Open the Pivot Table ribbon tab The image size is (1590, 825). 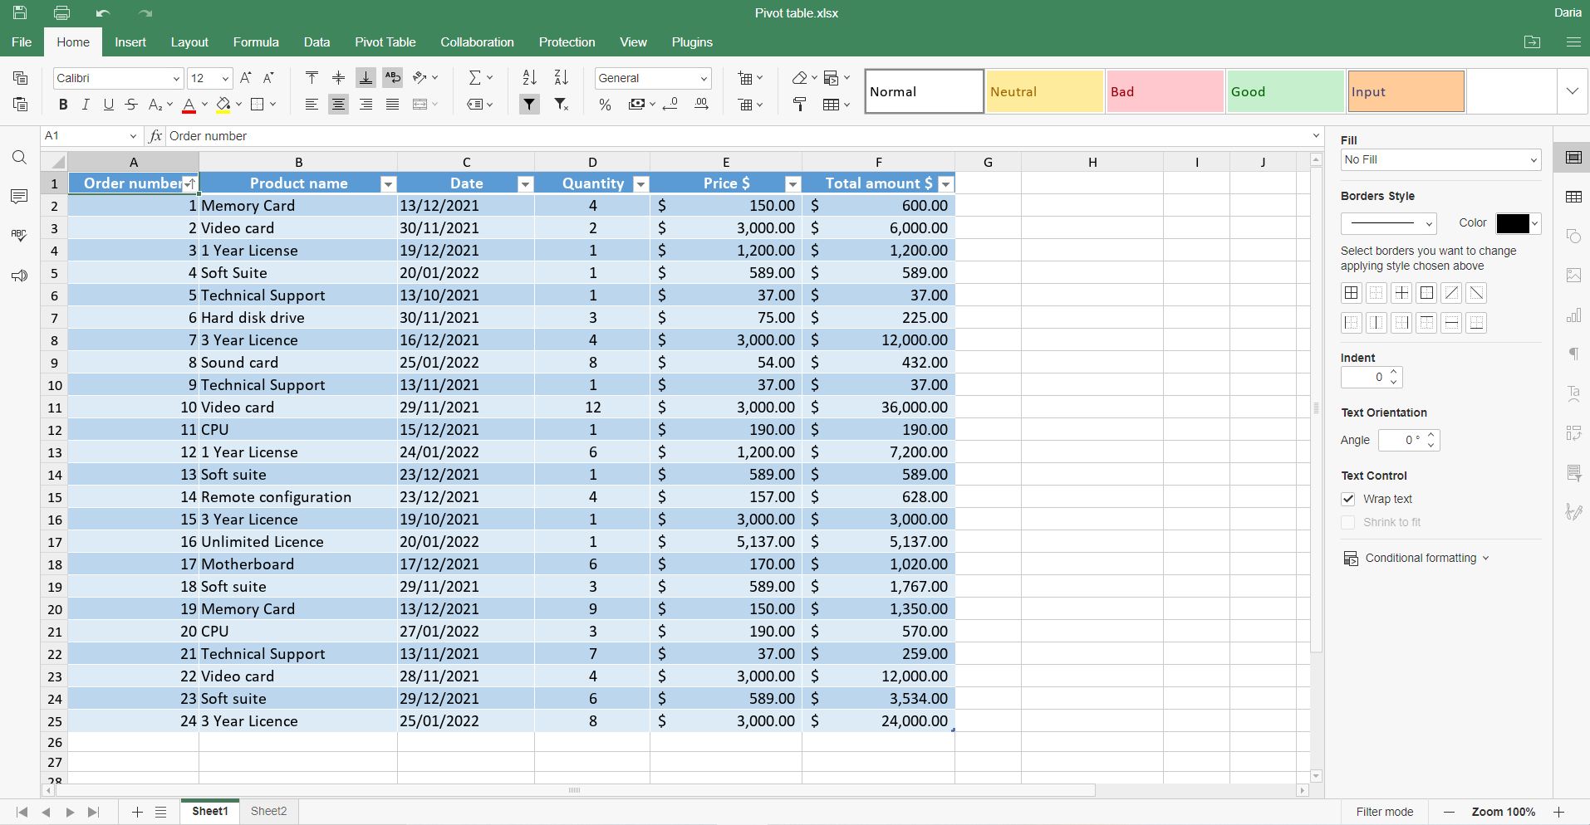(x=385, y=42)
